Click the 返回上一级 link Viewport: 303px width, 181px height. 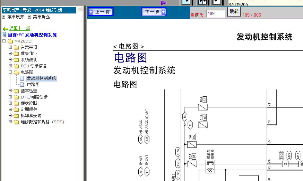19,28
